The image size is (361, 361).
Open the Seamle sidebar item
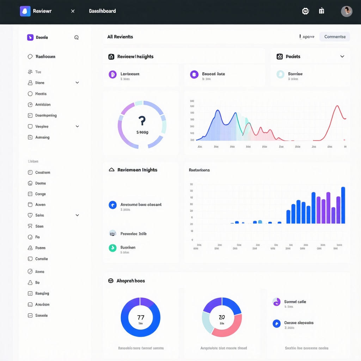(x=38, y=316)
